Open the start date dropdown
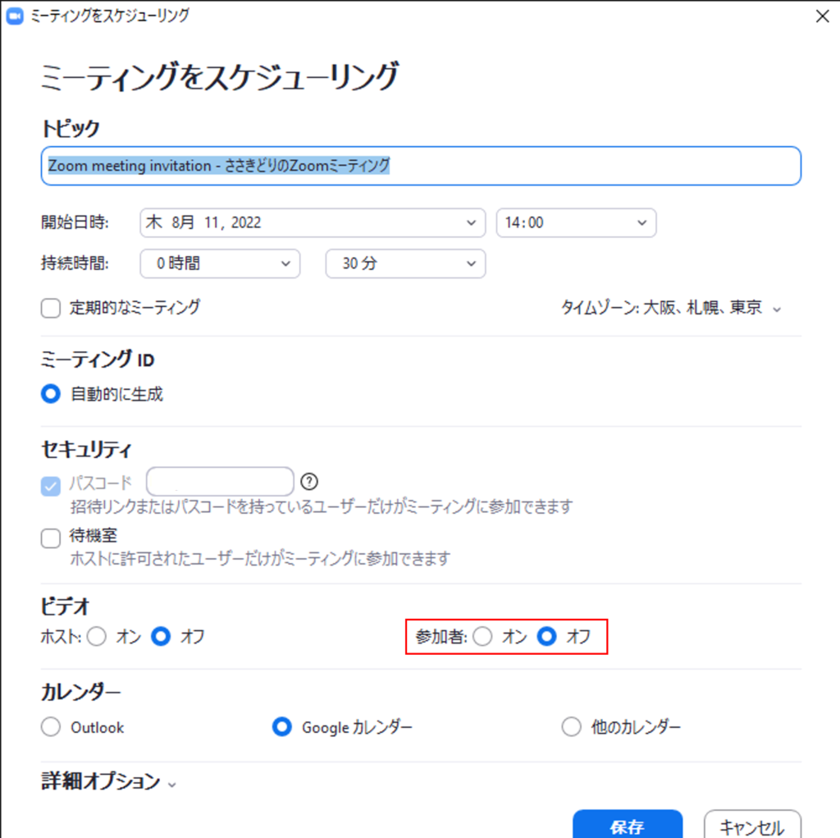 pyautogui.click(x=313, y=222)
